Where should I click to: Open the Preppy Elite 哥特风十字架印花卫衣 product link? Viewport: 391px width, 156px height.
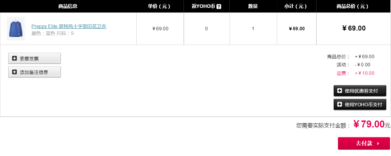click(69, 26)
